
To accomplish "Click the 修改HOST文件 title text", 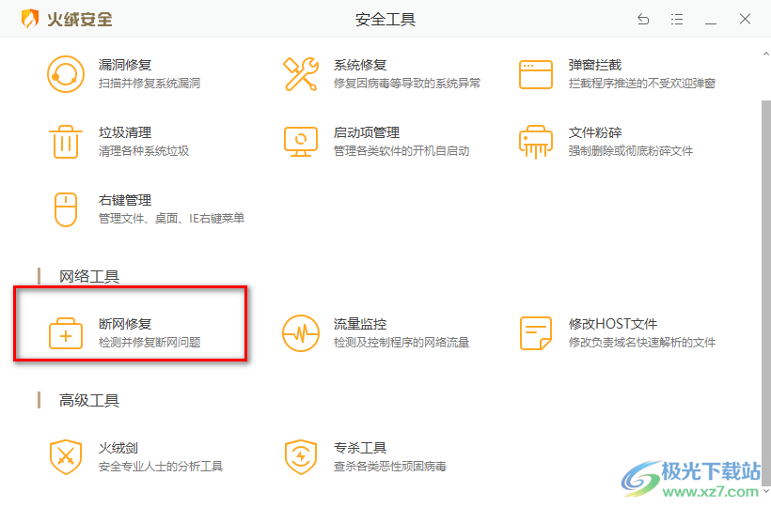I will pos(613,324).
